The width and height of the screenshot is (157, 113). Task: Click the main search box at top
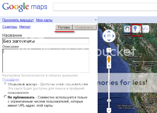click(x=105, y=7)
